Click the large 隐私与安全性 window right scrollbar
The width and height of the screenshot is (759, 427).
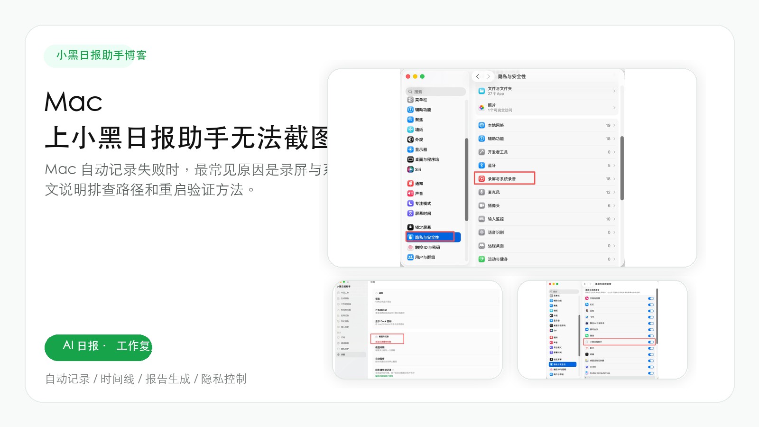click(622, 168)
